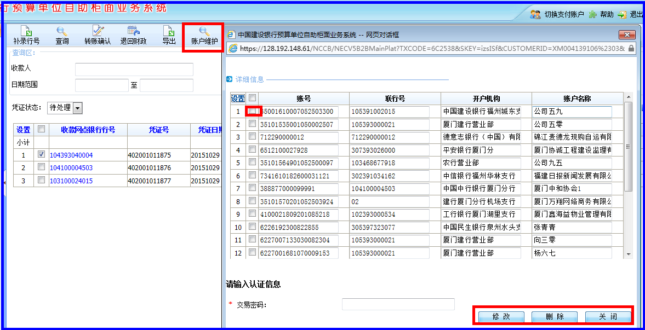Screen dimensions: 645x330
Task: Focus the 交易密码 input field
Action: coord(398,304)
